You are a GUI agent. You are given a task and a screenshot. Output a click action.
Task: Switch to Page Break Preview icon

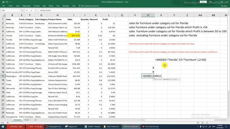tap(207, 123)
